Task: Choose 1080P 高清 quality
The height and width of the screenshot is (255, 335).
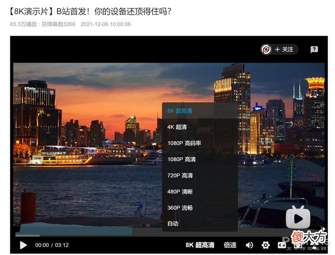Action: pos(200,159)
